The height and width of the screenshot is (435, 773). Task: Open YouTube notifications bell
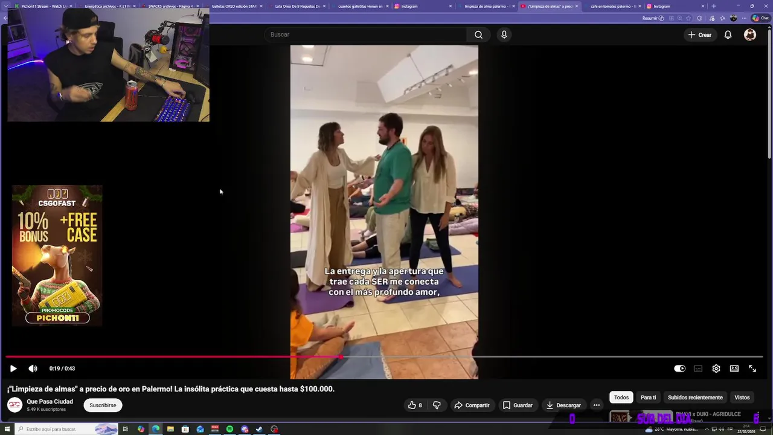(728, 34)
